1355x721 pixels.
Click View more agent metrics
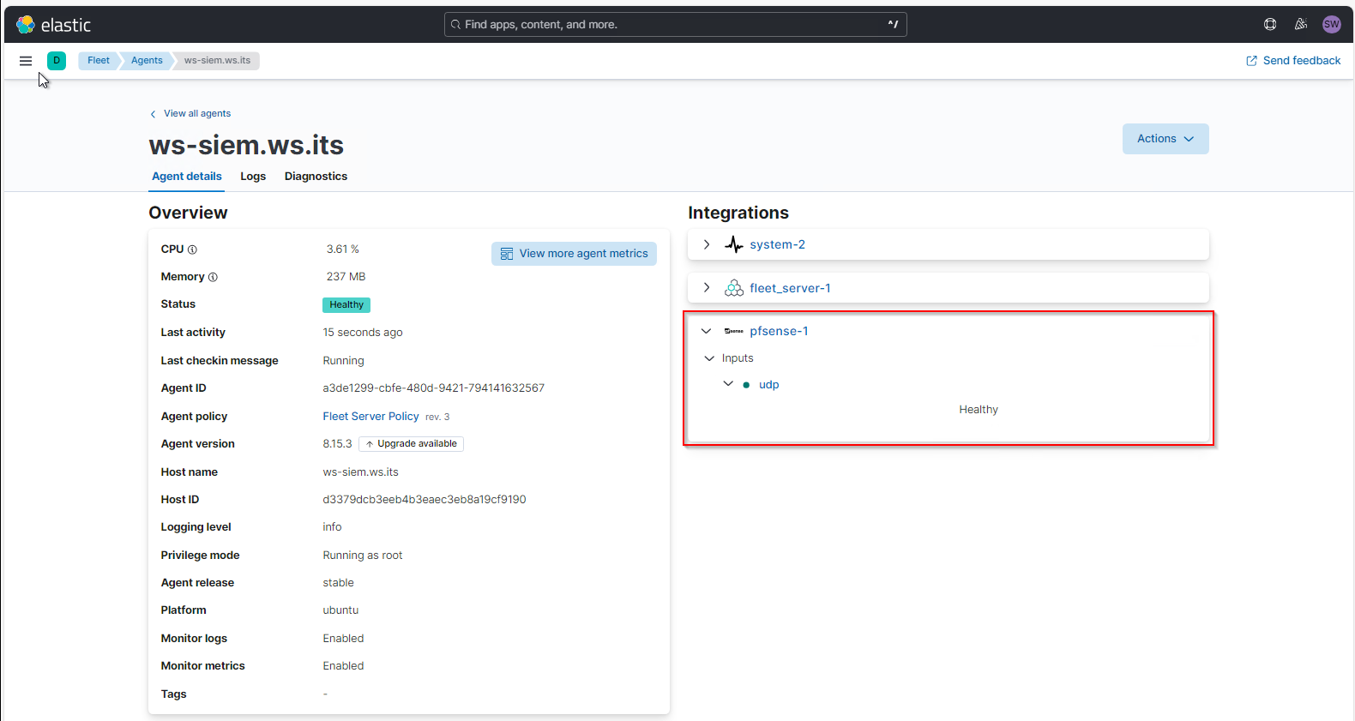point(574,254)
